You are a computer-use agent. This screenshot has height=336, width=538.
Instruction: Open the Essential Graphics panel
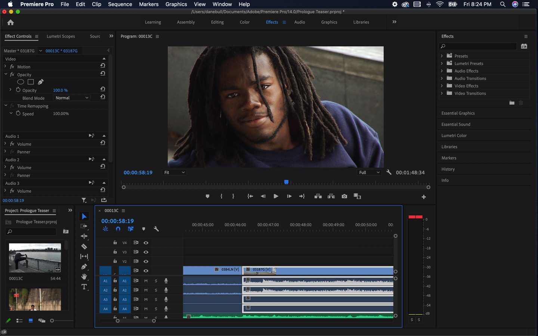(x=458, y=113)
